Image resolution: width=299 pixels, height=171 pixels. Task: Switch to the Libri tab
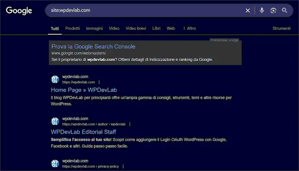click(156, 29)
